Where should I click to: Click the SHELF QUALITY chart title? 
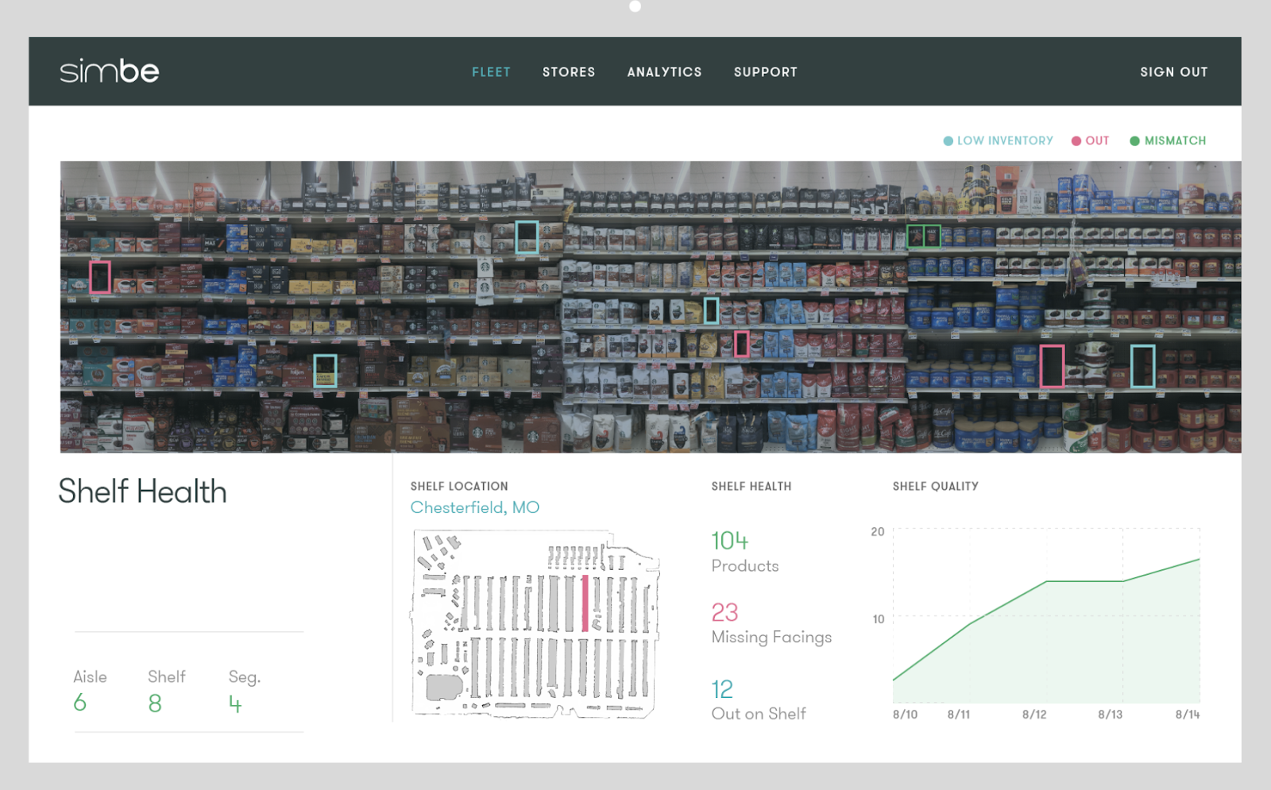coord(936,487)
